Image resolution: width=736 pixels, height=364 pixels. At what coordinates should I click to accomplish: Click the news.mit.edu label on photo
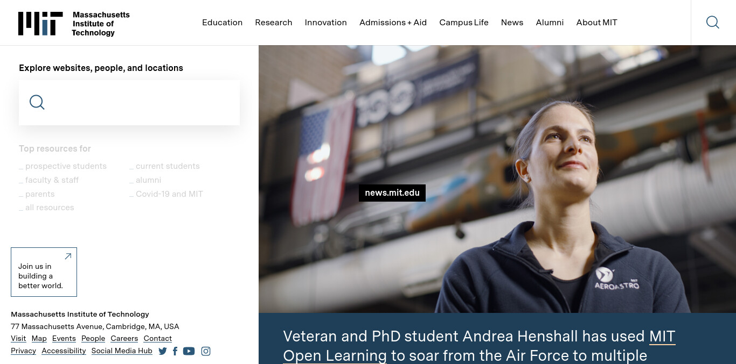point(392,193)
